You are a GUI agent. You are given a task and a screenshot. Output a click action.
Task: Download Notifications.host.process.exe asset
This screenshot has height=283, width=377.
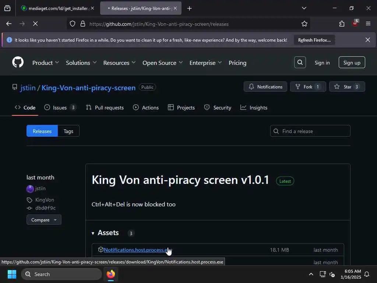[x=137, y=250]
